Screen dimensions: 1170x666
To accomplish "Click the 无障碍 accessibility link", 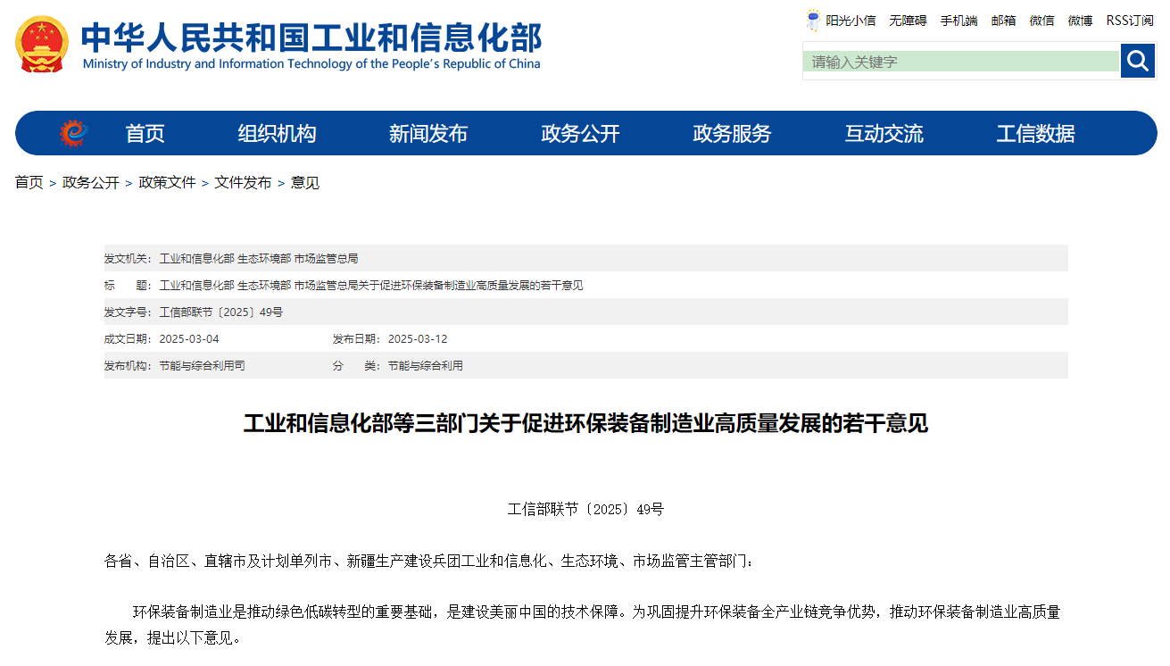I will coord(908,21).
